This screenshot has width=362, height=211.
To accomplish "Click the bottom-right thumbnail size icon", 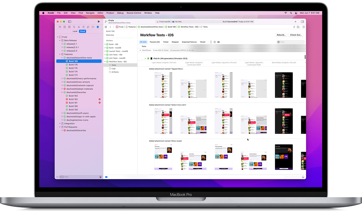I will pyautogui.click(x=303, y=177).
